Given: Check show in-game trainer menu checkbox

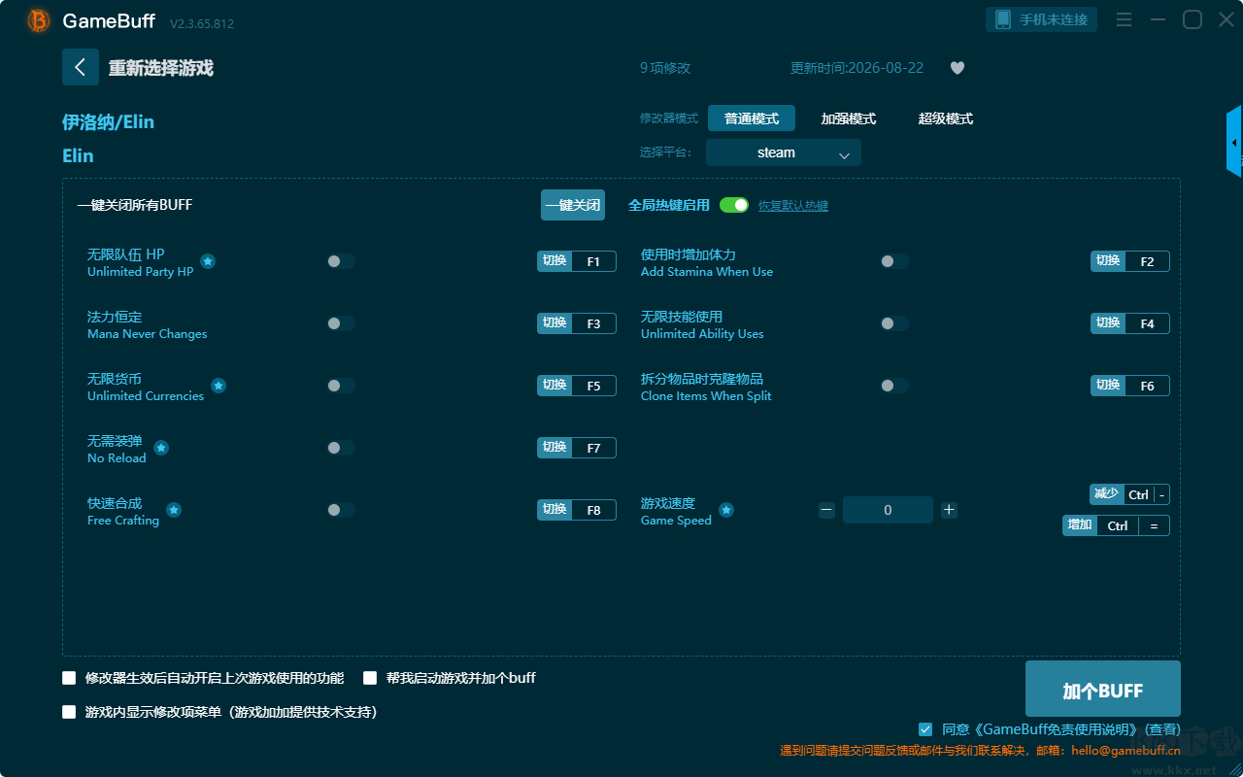Looking at the screenshot, I should click(x=69, y=712).
